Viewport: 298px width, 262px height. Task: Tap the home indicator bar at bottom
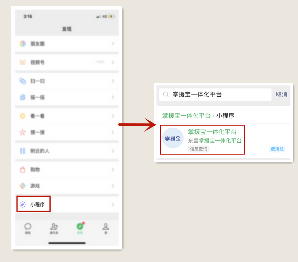point(67,243)
